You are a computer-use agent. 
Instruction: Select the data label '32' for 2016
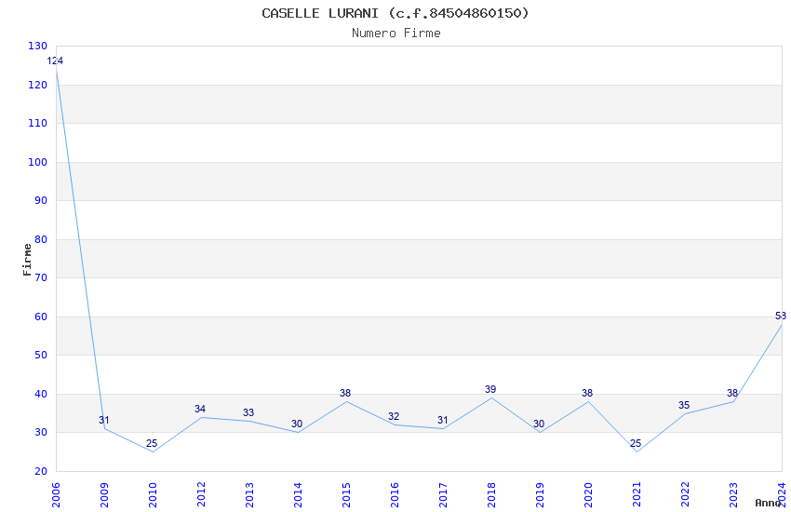(x=394, y=416)
